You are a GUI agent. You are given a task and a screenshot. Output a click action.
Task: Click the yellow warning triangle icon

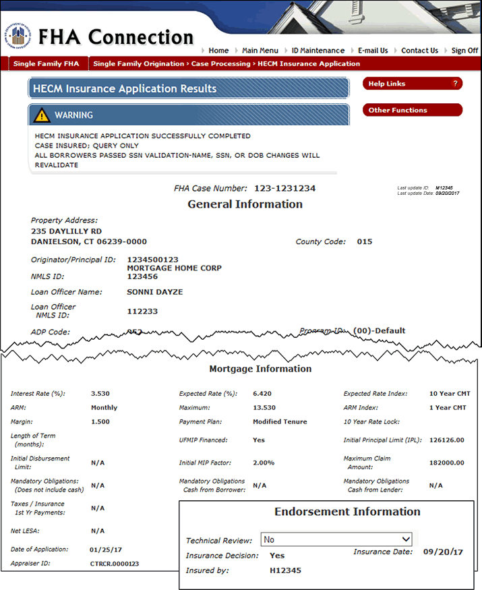click(41, 115)
